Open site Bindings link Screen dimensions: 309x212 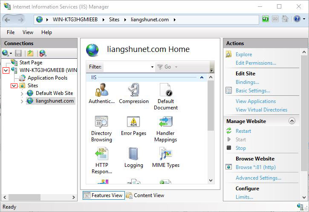pyautogui.click(x=247, y=82)
